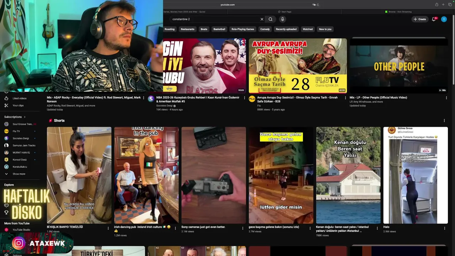Viewport: 455px width, 256px height.
Task: Open the Socrates Dergi subscription in sidebar
Action: (x=20, y=138)
